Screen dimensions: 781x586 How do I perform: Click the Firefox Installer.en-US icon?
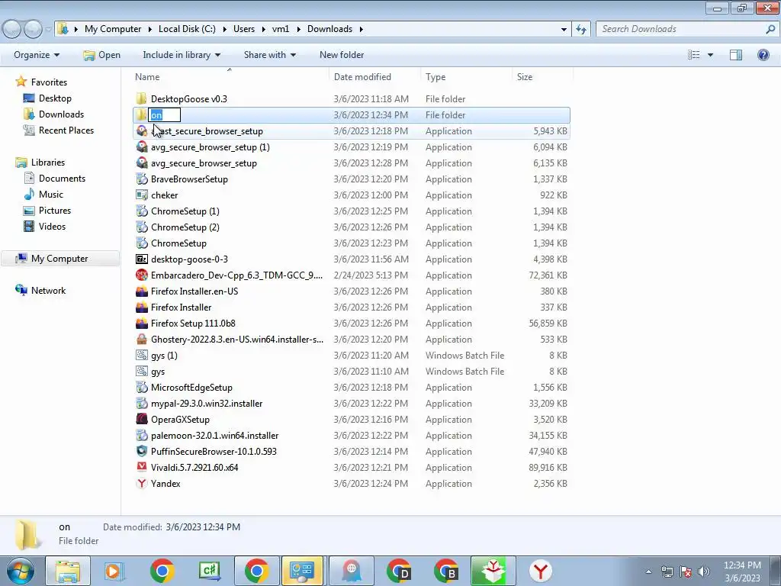pyautogui.click(x=141, y=291)
